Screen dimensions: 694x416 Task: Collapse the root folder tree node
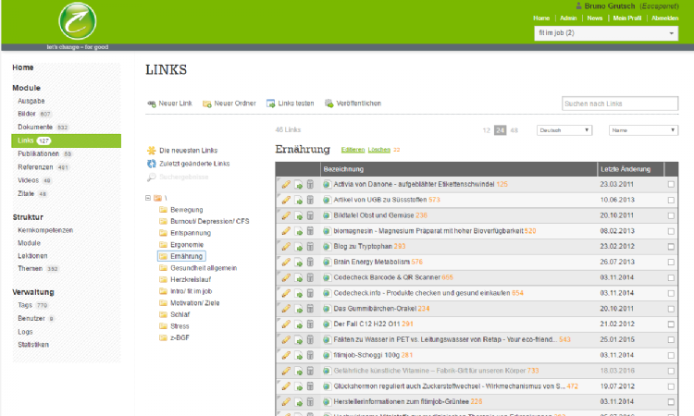(149, 198)
